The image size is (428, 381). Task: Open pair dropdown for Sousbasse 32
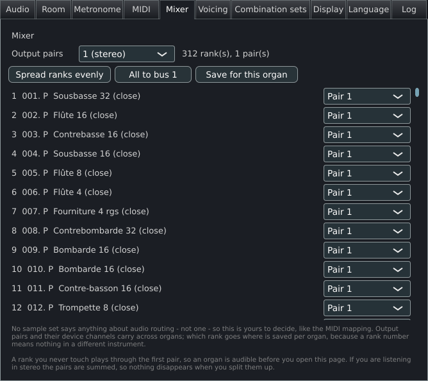pyautogui.click(x=367, y=96)
